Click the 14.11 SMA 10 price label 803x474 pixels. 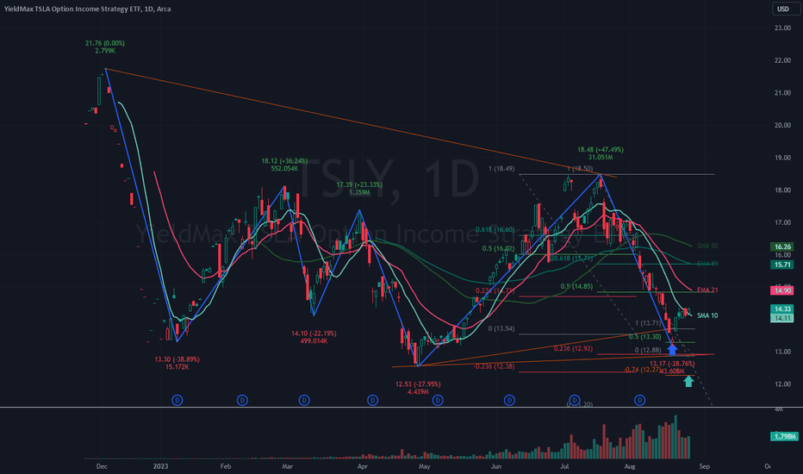point(782,318)
